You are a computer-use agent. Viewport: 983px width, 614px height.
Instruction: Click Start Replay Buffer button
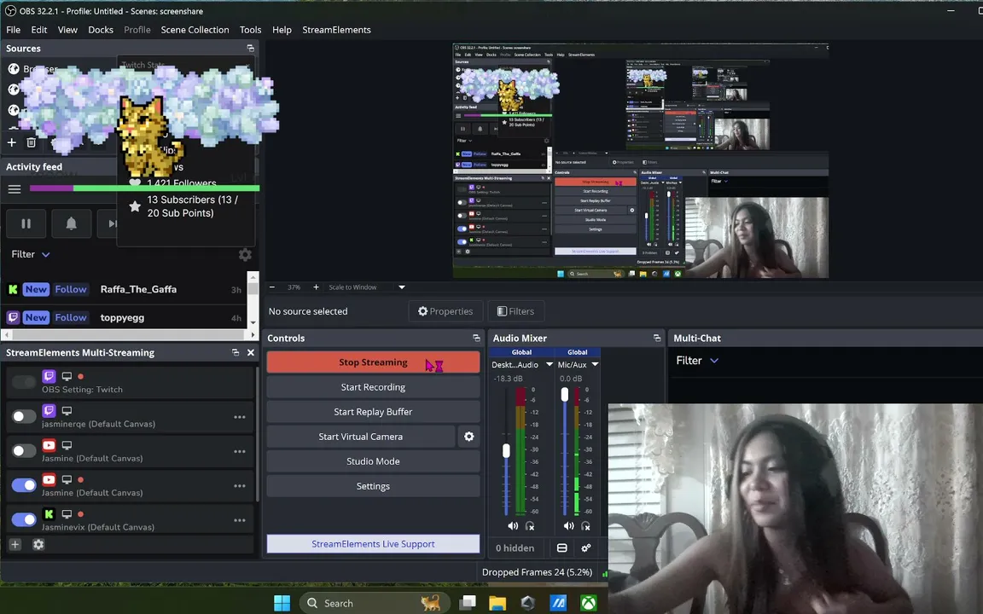click(373, 412)
